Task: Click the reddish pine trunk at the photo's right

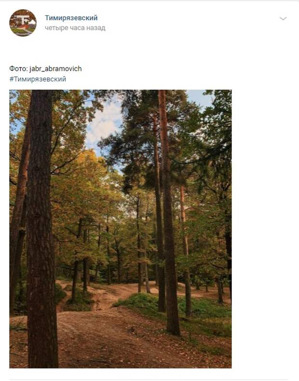Action: coord(185,250)
